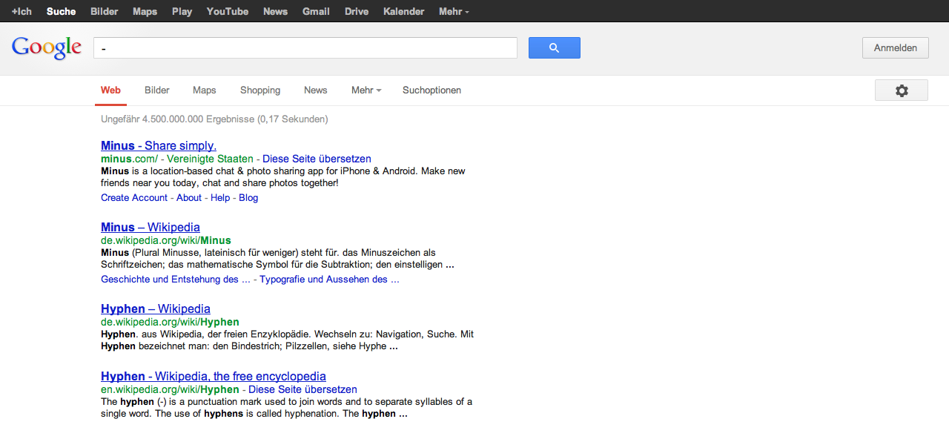Click the Google logo
949x439 pixels.
pos(46,47)
